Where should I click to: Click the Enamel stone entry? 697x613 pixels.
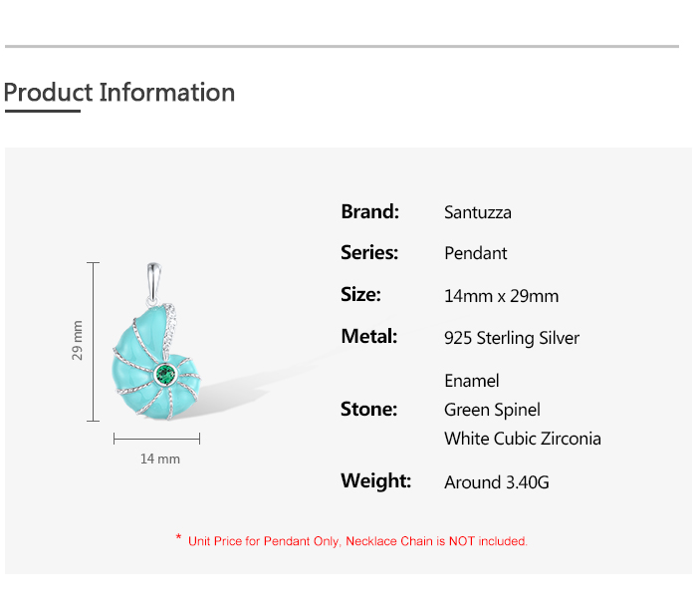point(472,381)
